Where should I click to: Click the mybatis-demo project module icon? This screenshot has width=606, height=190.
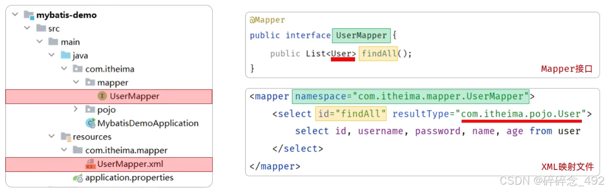(x=29, y=15)
